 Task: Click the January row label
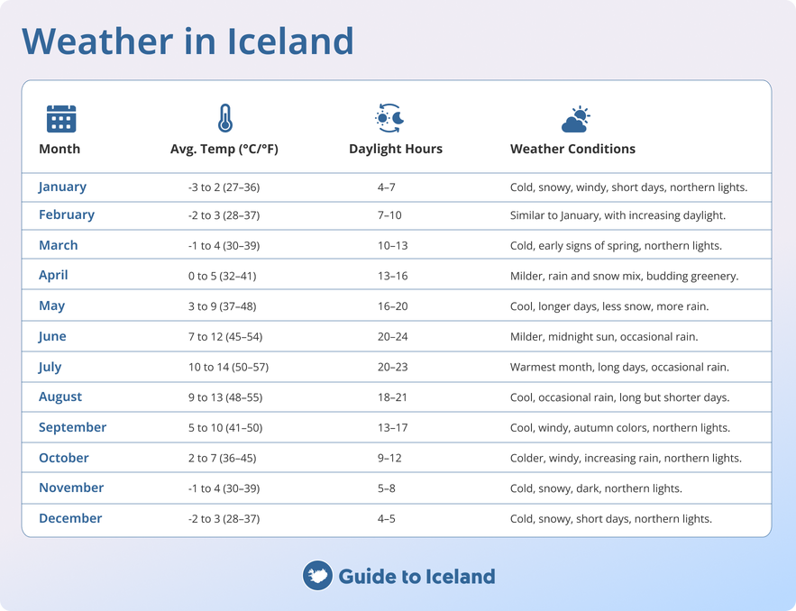[62, 187]
